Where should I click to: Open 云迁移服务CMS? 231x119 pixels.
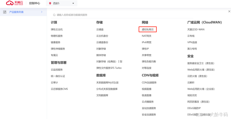(59, 89)
